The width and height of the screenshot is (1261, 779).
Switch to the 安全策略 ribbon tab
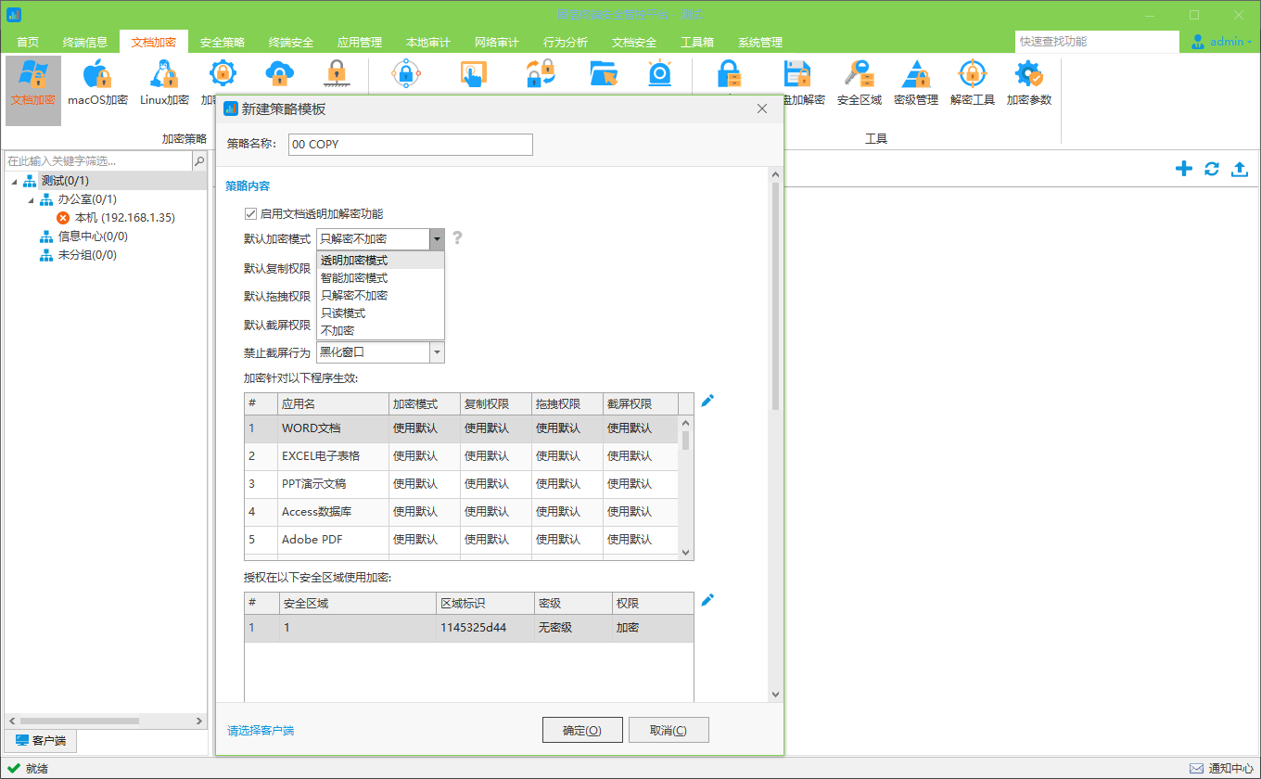(223, 43)
